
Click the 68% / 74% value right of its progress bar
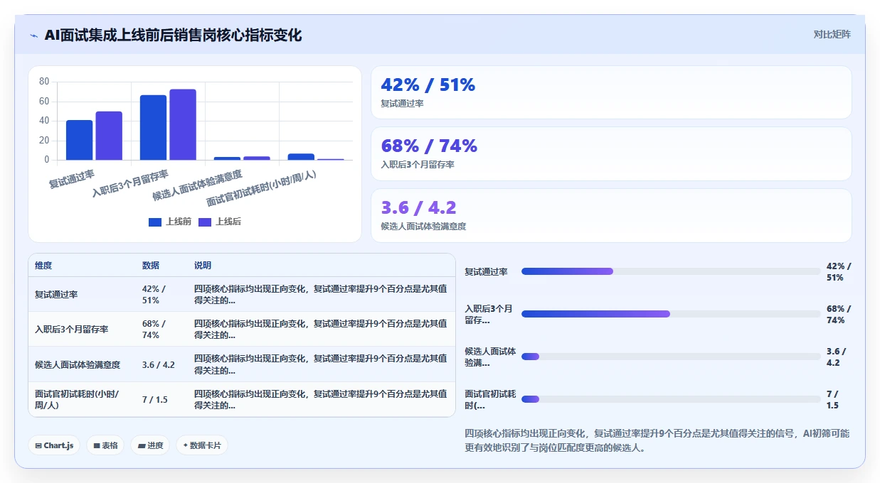839,314
